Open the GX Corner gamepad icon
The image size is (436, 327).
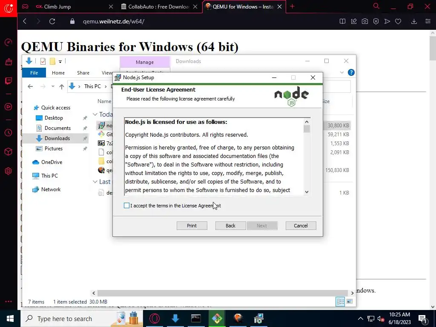pos(25,6)
